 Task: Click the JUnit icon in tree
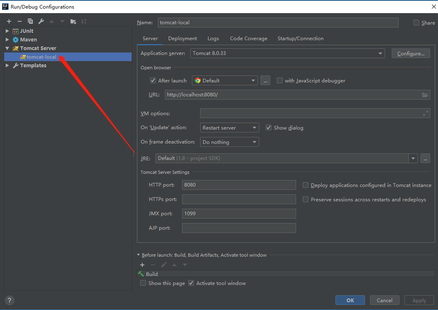coord(16,31)
